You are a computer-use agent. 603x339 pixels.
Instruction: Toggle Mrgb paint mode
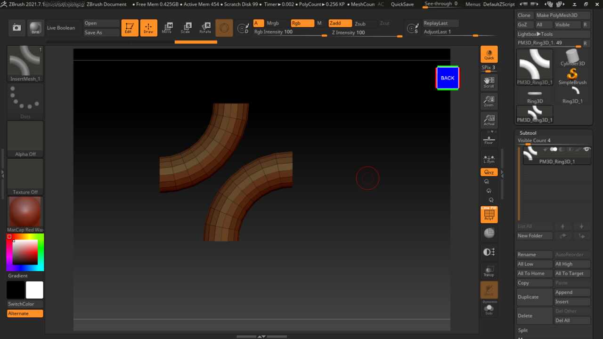[273, 24]
